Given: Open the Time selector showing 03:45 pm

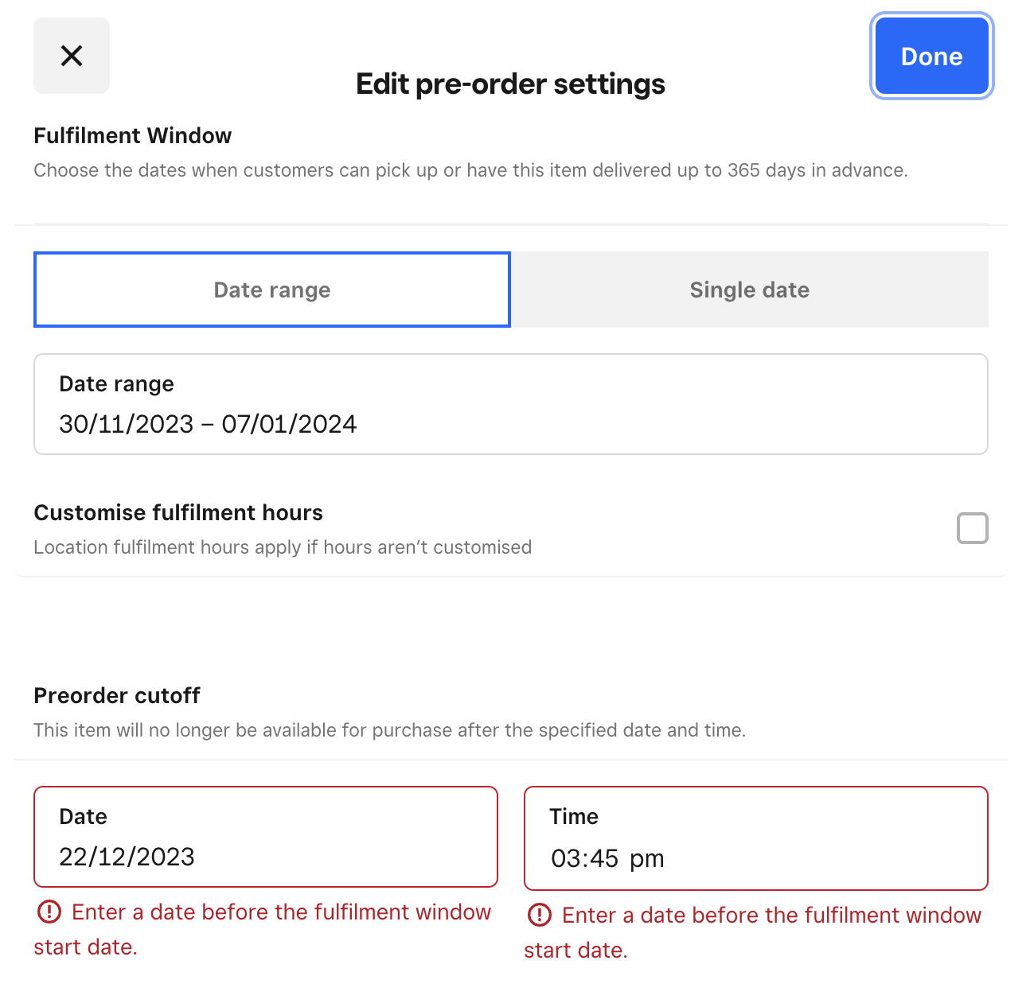Looking at the screenshot, I should point(755,838).
